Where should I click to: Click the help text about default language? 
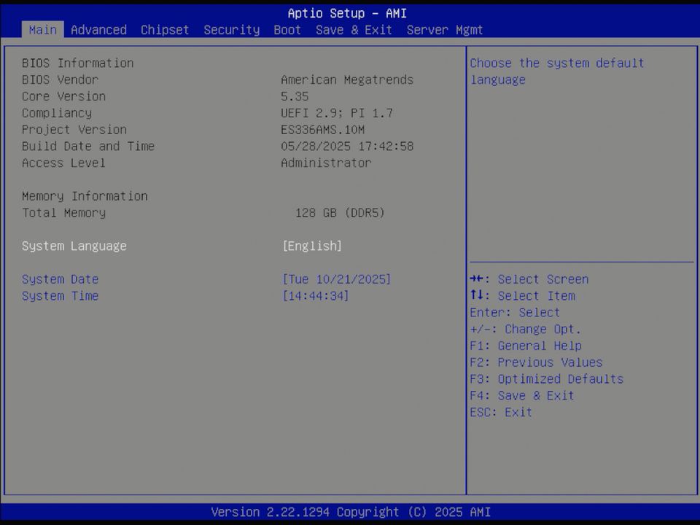point(556,71)
